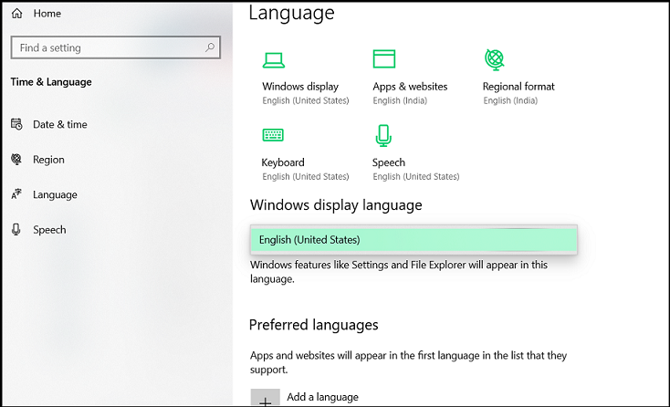Click the Region globe icon in sidebar
This screenshot has height=407, width=670.
tap(16, 160)
